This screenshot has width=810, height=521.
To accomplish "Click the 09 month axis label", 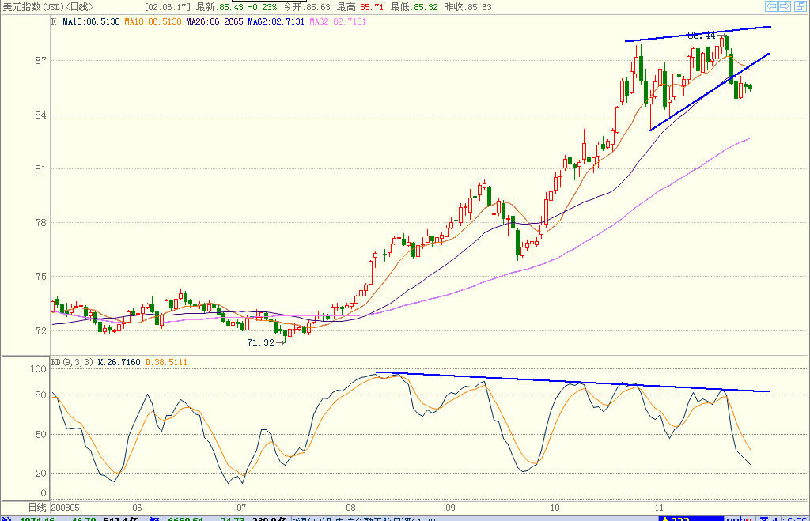I will 450,508.
